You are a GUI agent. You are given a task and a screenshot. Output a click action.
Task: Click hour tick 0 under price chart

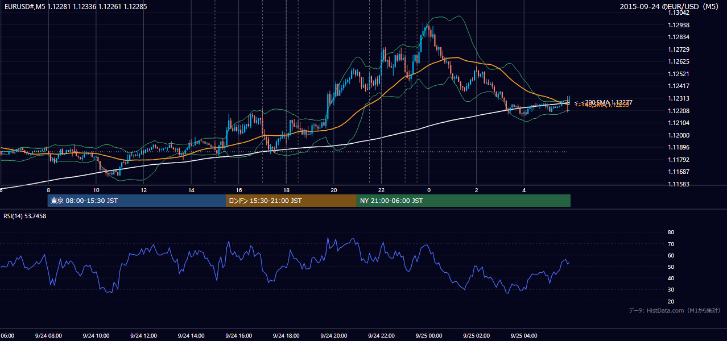(x=429, y=190)
